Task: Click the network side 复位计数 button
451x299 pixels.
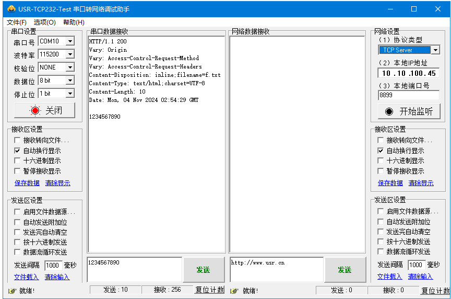Action: pyautogui.click(x=435, y=290)
